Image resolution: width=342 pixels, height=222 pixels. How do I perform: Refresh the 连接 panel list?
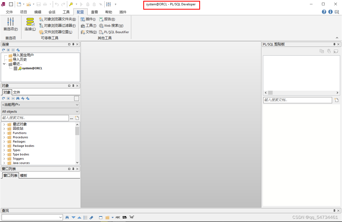click(x=3, y=50)
